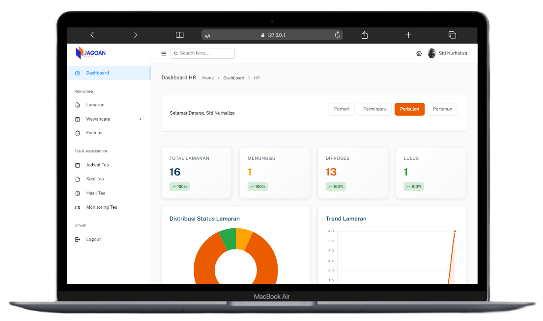Click the Safari reload page icon

pos(337,35)
